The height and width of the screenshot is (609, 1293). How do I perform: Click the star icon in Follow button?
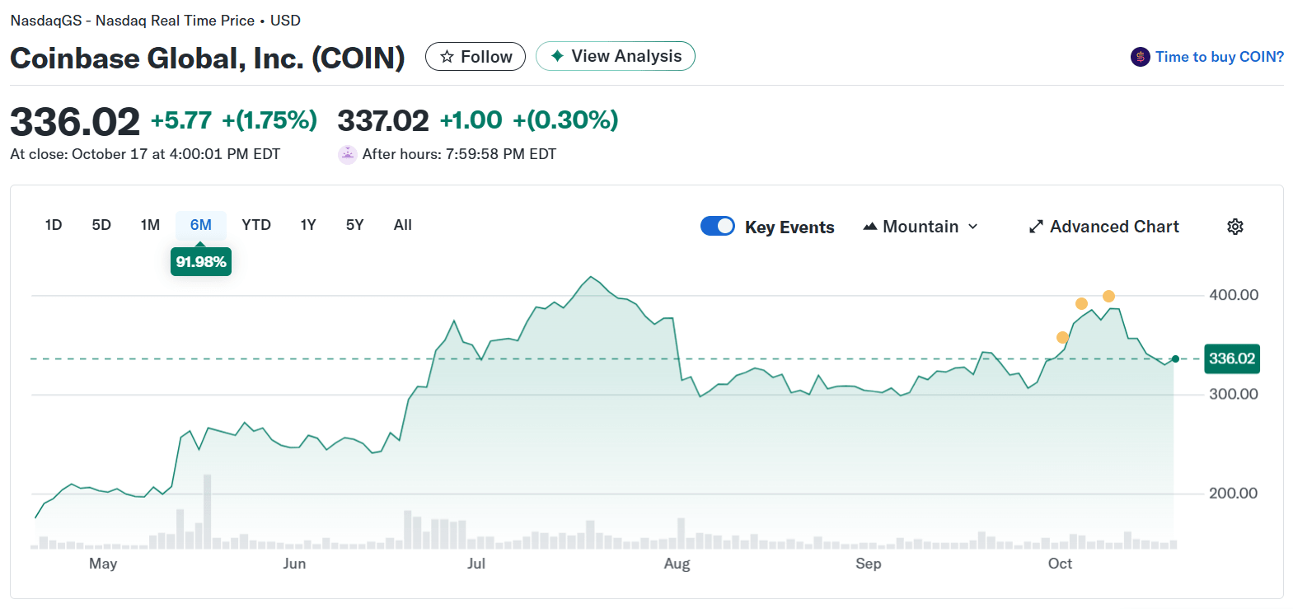447,57
